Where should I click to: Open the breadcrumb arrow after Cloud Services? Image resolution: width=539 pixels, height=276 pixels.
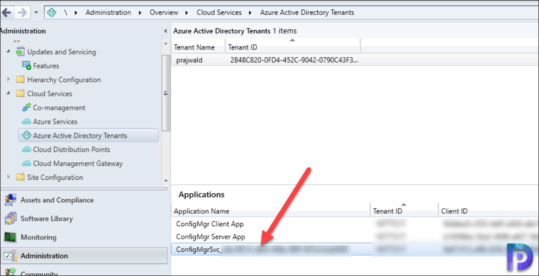pos(251,13)
